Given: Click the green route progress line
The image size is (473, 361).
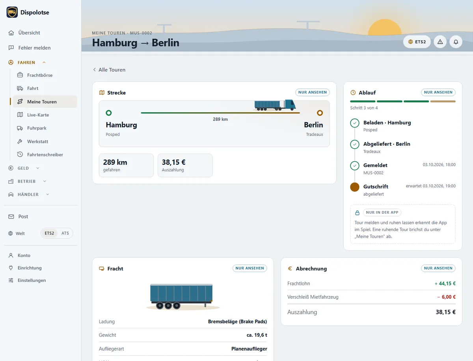Looking at the screenshot, I should 220,113.
